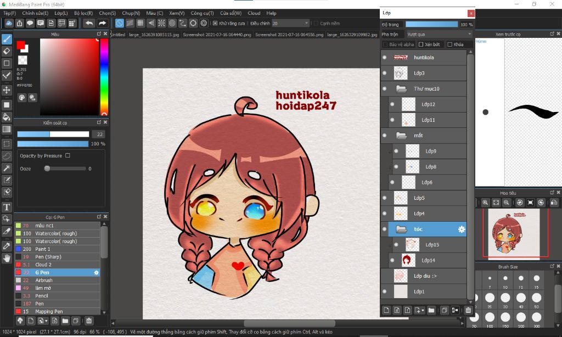Collapse the tóc folder
This screenshot has height=337, width=562.
point(401,229)
